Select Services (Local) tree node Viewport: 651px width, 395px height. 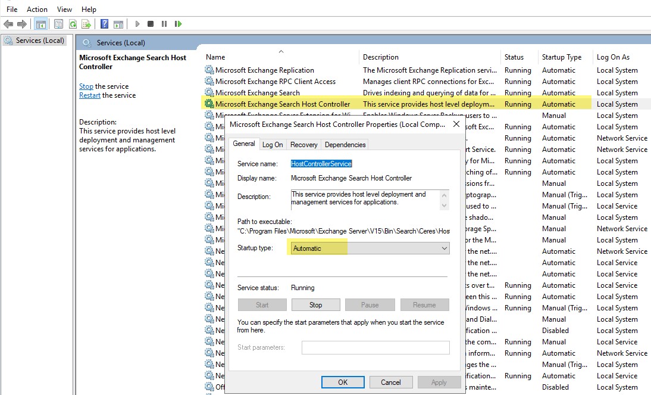pos(35,41)
